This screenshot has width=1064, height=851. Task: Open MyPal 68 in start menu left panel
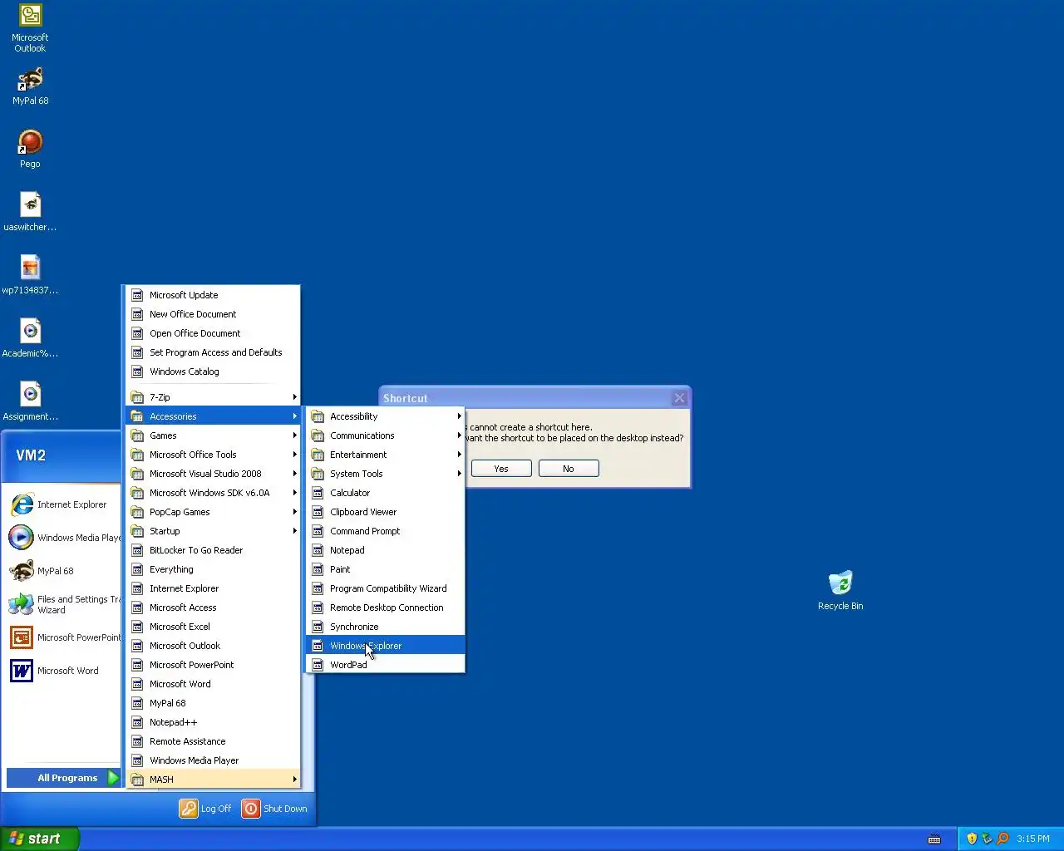[62, 571]
